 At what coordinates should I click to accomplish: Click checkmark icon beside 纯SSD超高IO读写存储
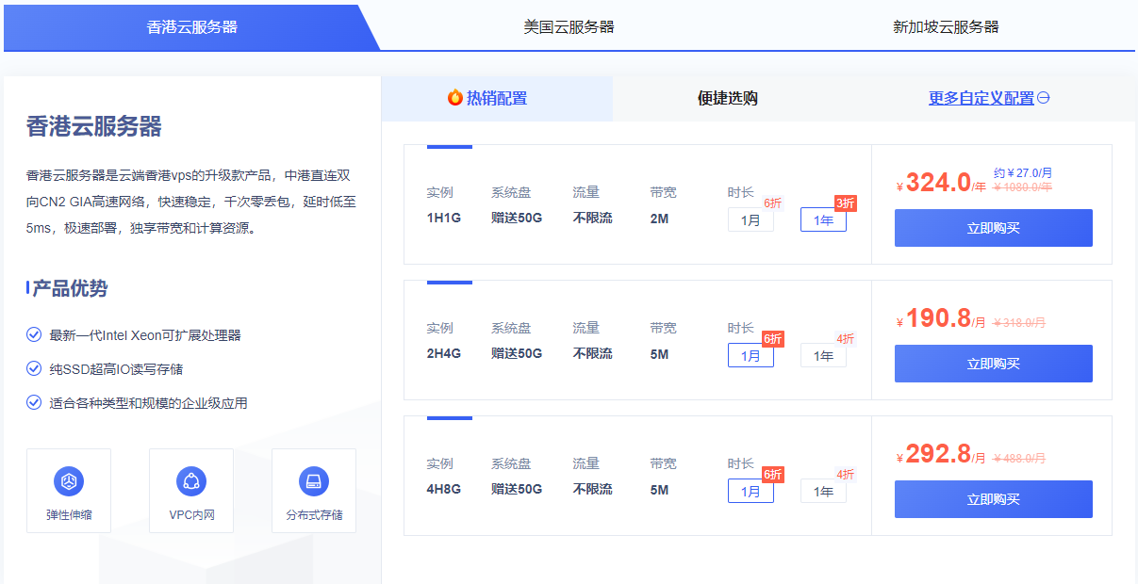tap(34, 368)
